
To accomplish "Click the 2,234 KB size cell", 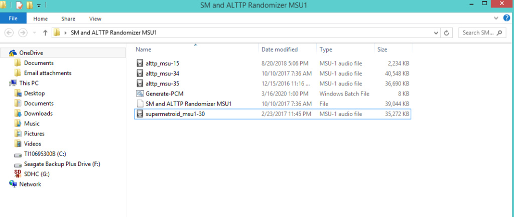I will (x=399, y=63).
